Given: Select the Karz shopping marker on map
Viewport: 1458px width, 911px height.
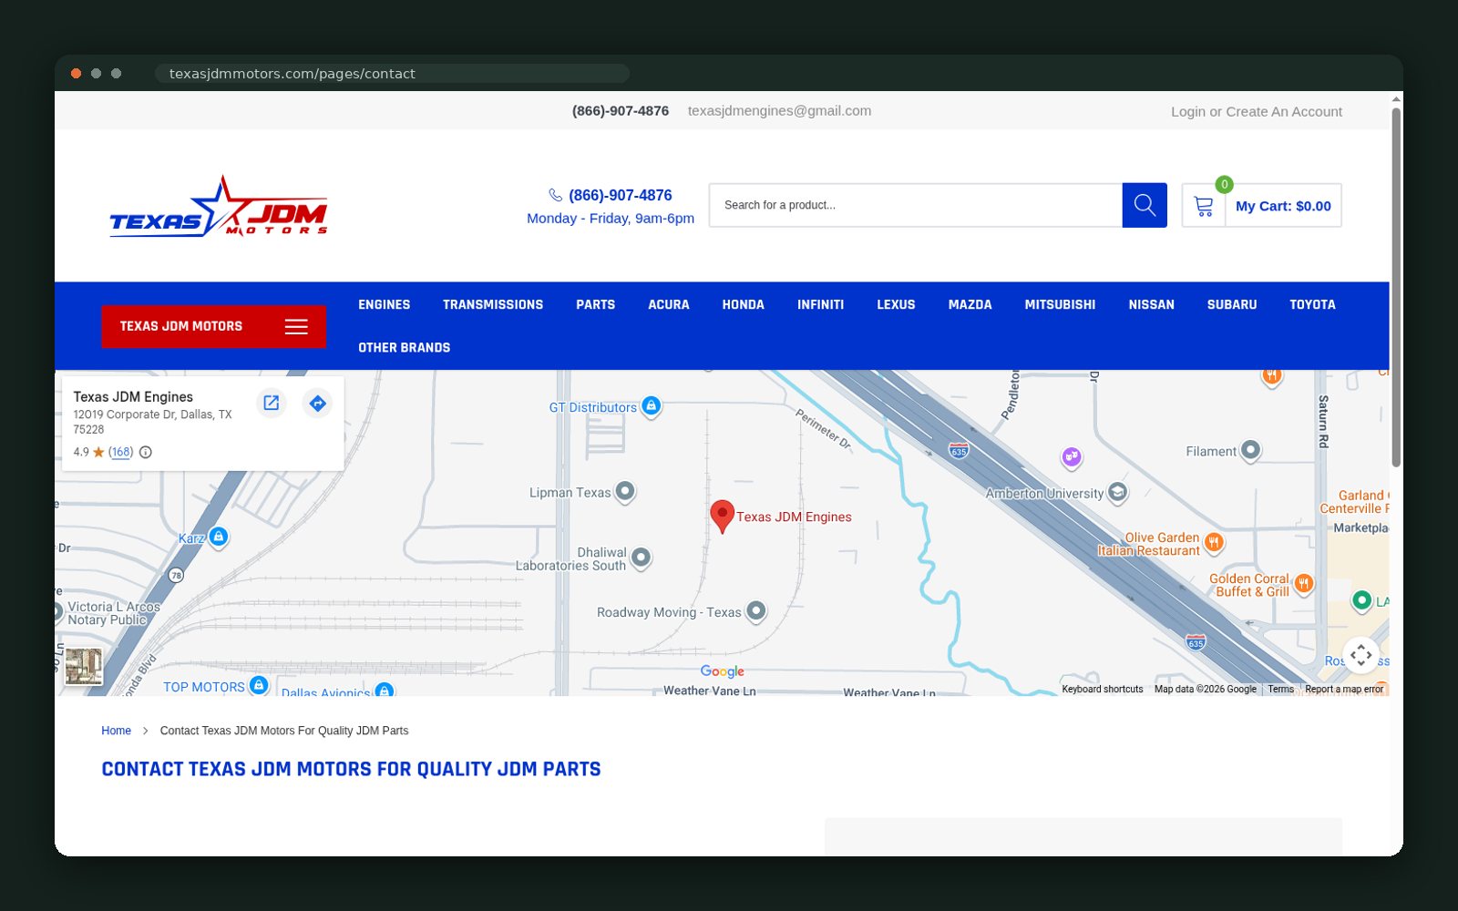Looking at the screenshot, I should click(218, 537).
